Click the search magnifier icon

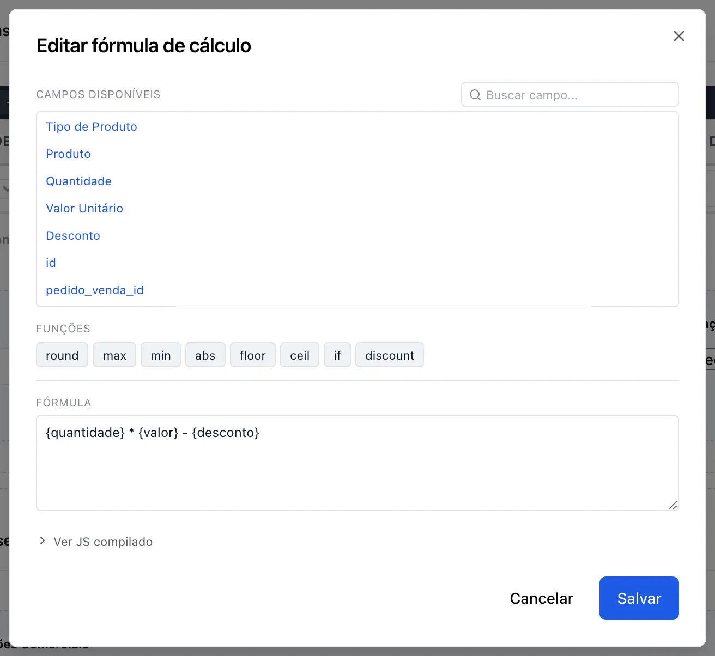pos(475,95)
